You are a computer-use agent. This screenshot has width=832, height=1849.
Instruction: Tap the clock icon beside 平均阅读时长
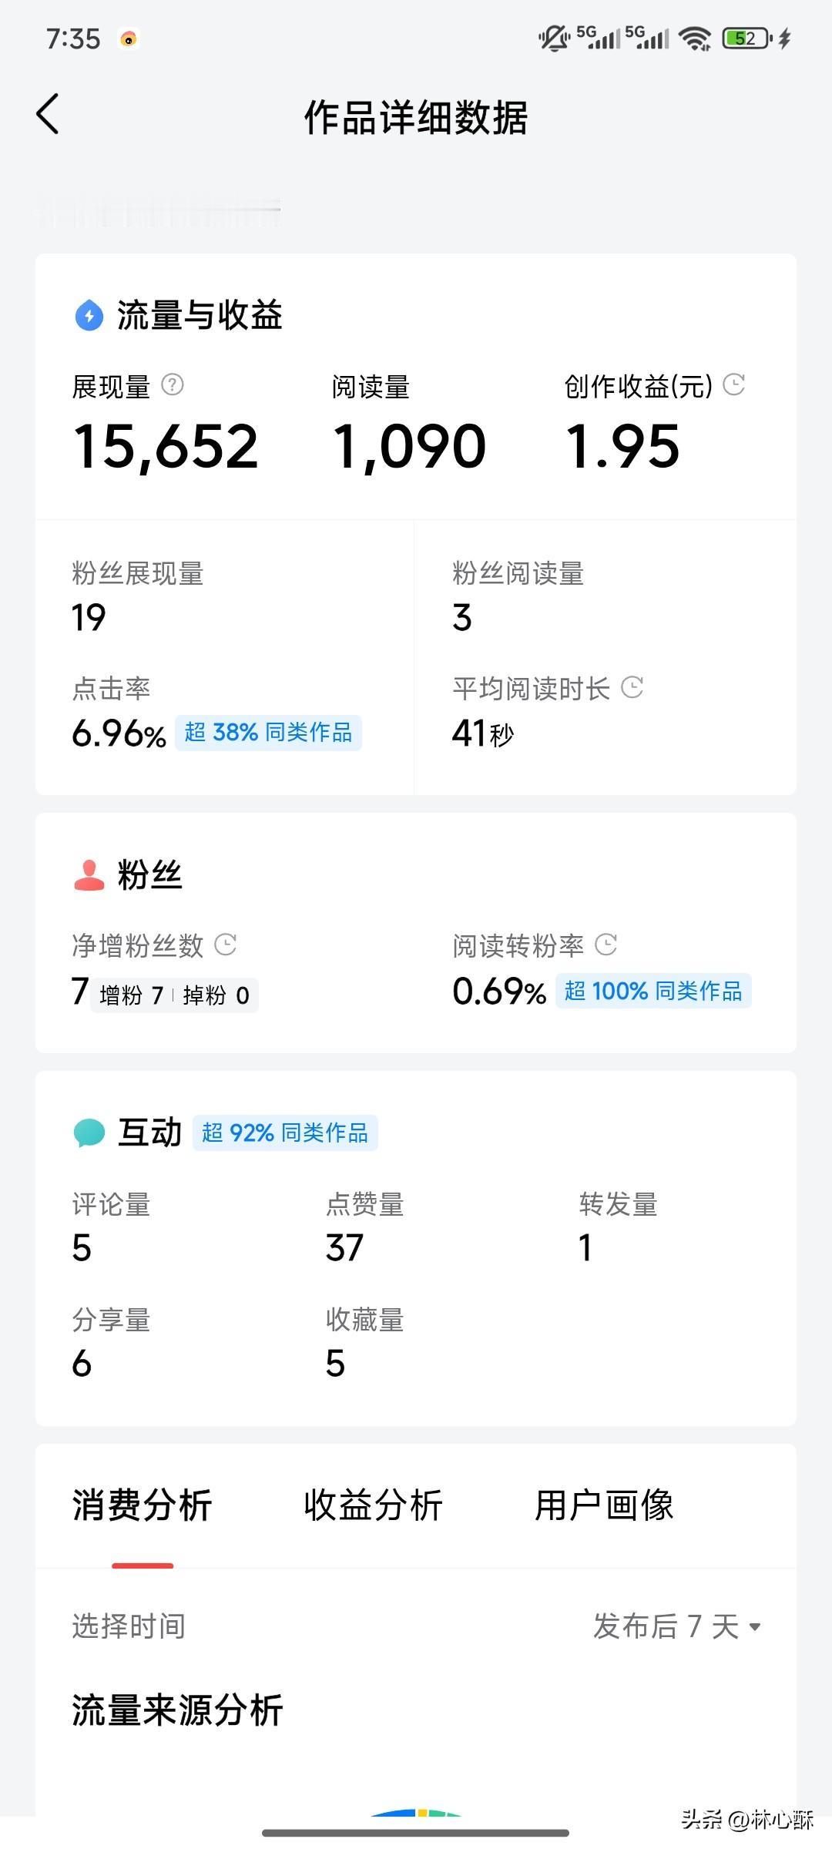632,687
